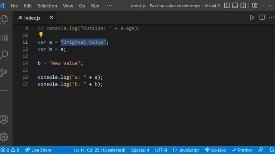
Task: Open the Accounts profile icon
Action: tap(4, 119)
